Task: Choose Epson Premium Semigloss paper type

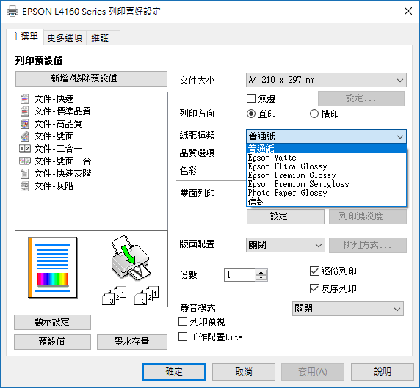Action: point(326,184)
